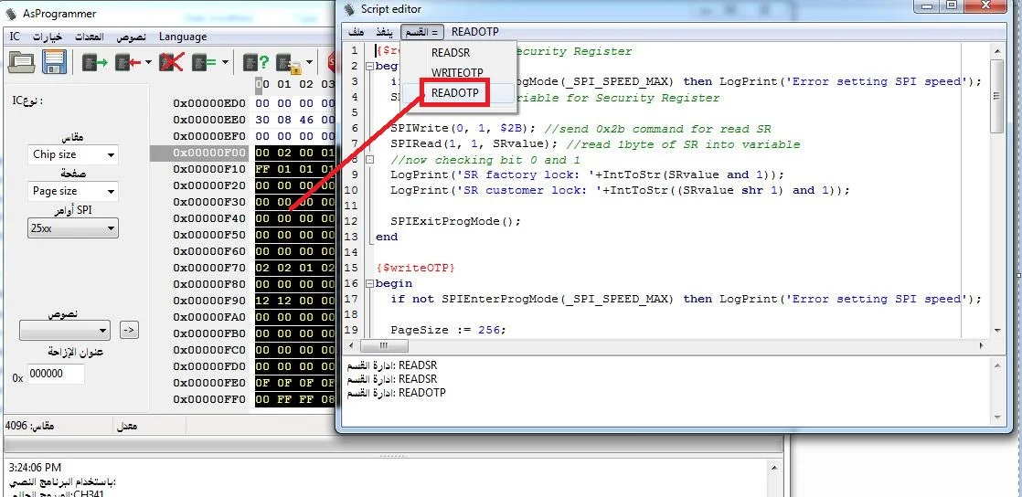The width and height of the screenshot is (1022, 497).
Task: Click the address row 0x00000FE0
Action: point(210,383)
